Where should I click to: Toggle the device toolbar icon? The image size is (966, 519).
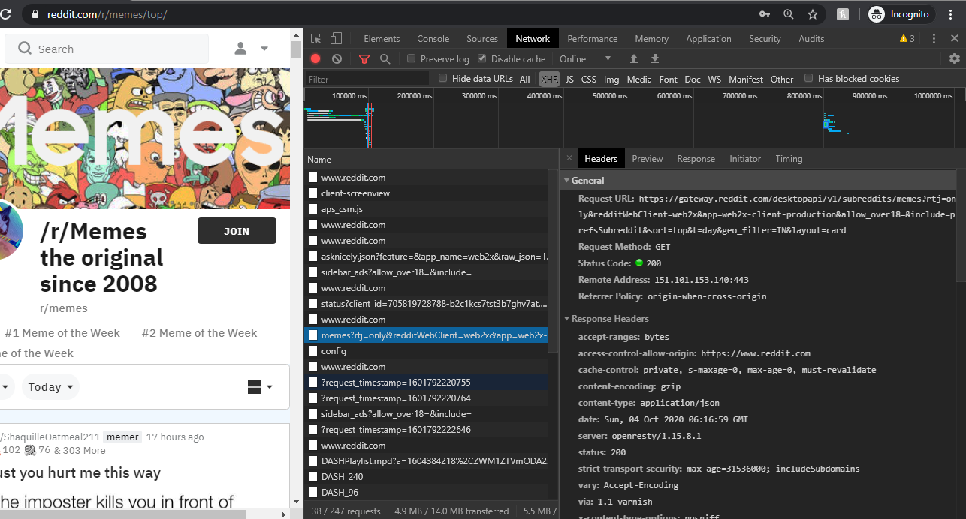click(x=336, y=39)
